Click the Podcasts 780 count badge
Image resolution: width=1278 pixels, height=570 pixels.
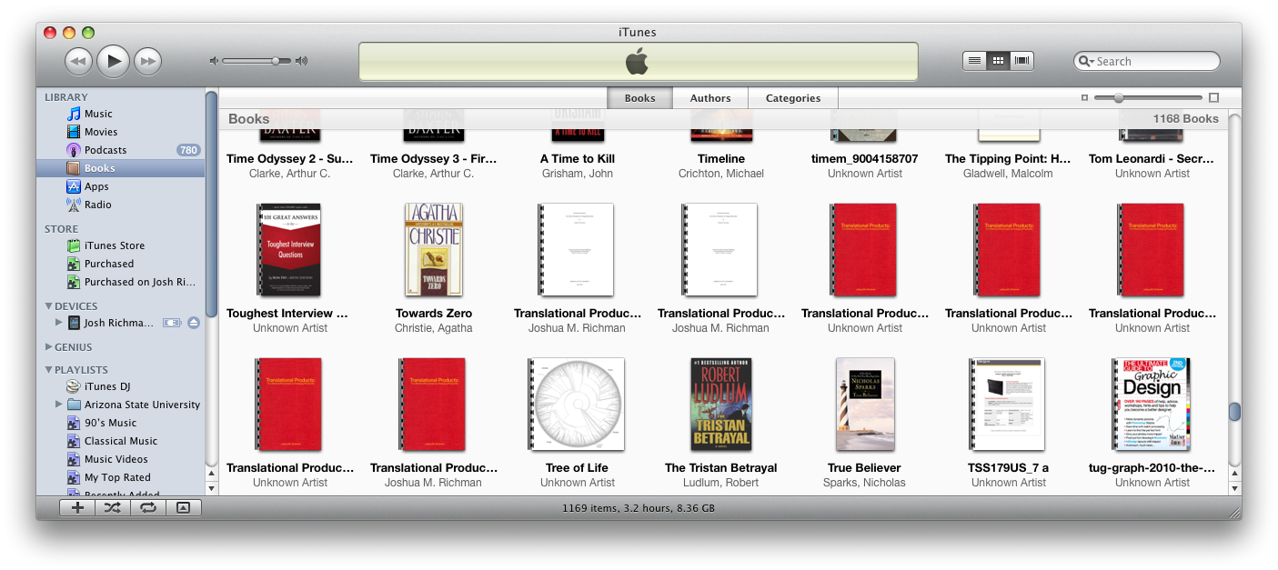click(188, 150)
